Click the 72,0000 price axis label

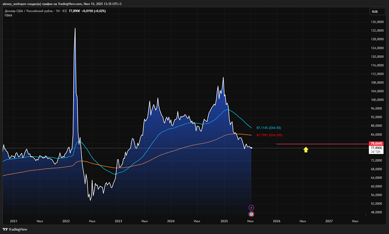pyautogui.click(x=377, y=161)
